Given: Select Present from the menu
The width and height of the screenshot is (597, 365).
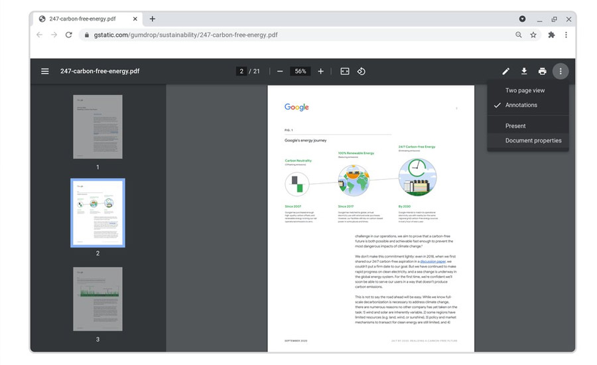Looking at the screenshot, I should click(528, 125).
